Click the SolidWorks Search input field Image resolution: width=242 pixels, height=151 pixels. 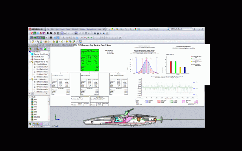[181, 29]
